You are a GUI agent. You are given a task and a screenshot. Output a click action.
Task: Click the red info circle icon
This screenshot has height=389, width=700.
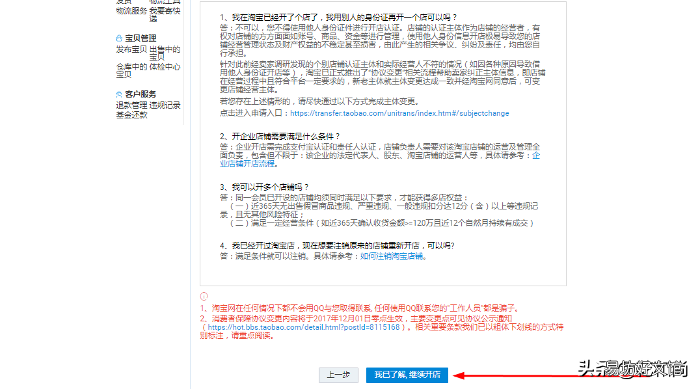[204, 296]
